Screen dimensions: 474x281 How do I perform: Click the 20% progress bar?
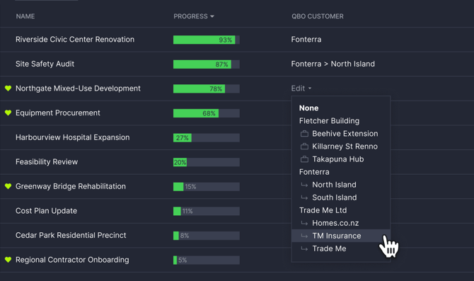[207, 162]
